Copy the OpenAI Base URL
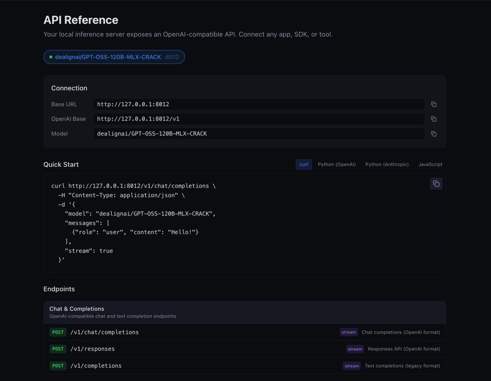Image resolution: width=491 pixels, height=381 pixels. pos(434,119)
